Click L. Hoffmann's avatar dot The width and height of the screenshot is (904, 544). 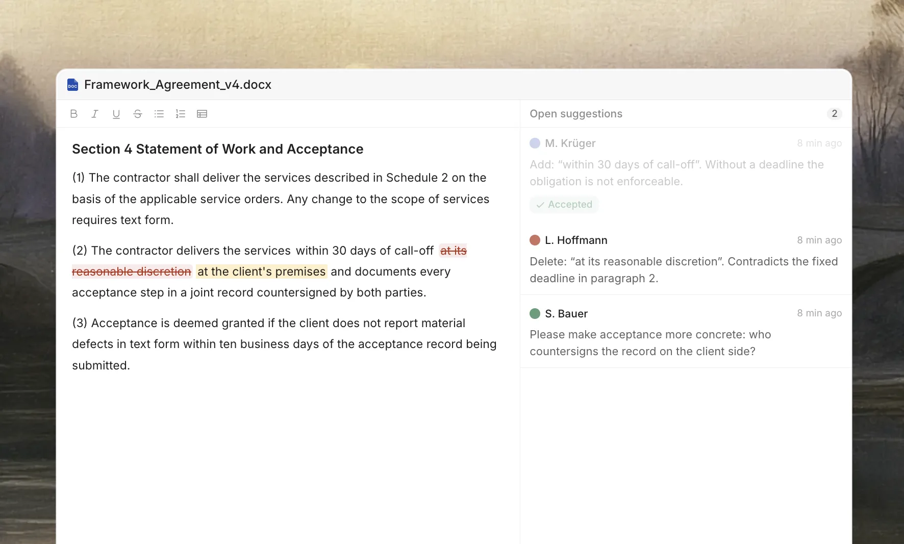click(535, 240)
